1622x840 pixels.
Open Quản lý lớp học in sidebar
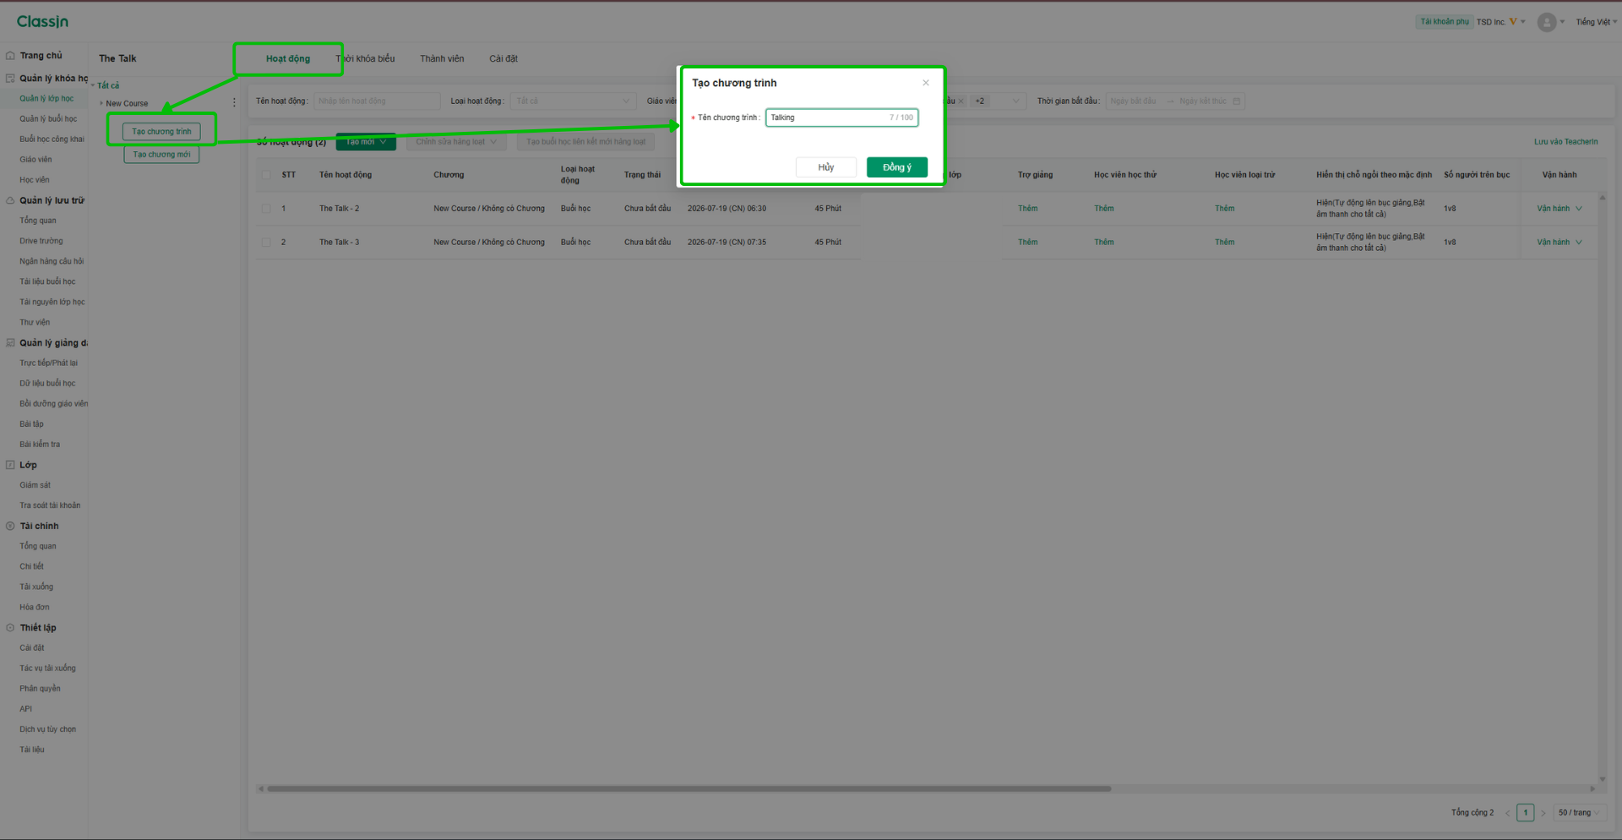coord(46,99)
